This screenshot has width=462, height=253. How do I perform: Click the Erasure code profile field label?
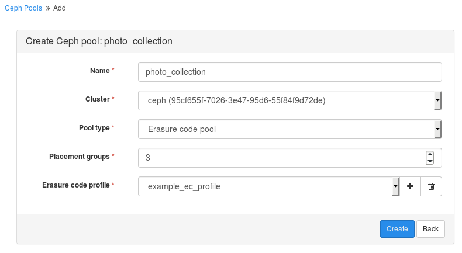75,185
